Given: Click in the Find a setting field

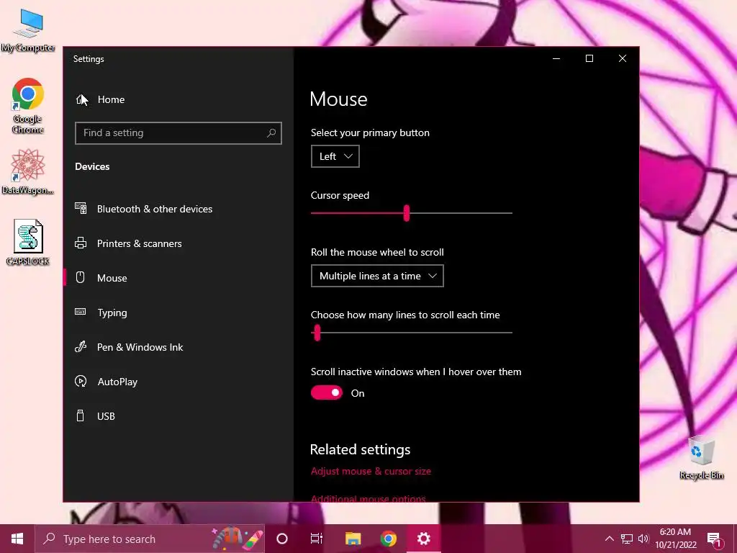Looking at the screenshot, I should pyautogui.click(x=178, y=133).
